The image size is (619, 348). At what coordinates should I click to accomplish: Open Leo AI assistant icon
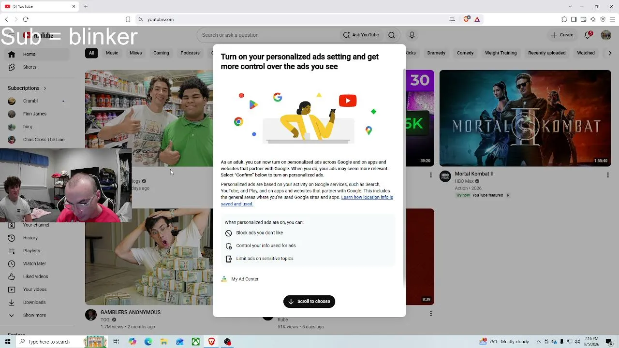point(593,19)
